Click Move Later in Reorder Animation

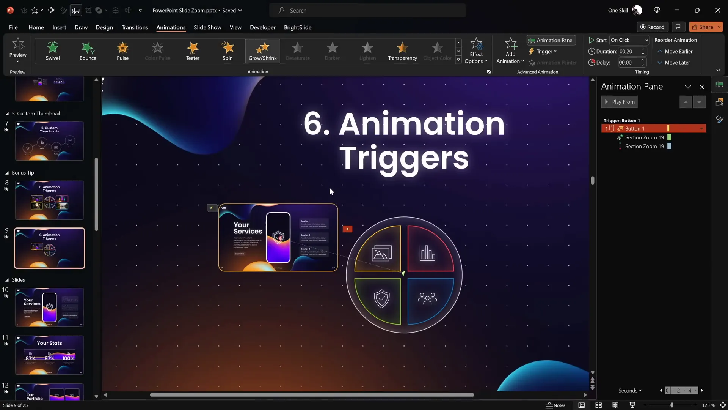(x=673, y=63)
